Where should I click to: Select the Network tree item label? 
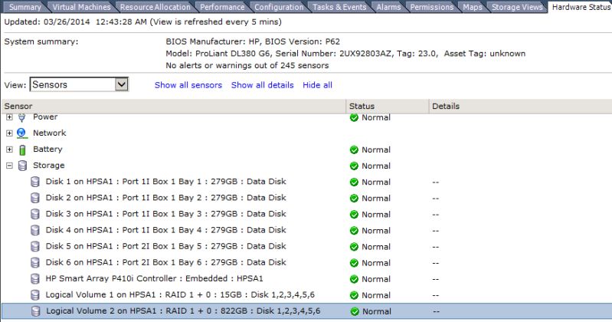[x=50, y=133]
